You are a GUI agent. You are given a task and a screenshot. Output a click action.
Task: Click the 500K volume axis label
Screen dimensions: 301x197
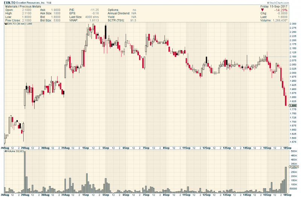(293, 151)
